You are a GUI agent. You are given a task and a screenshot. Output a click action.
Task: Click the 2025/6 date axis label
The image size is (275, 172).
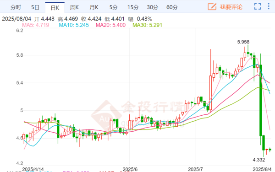pos(130,169)
